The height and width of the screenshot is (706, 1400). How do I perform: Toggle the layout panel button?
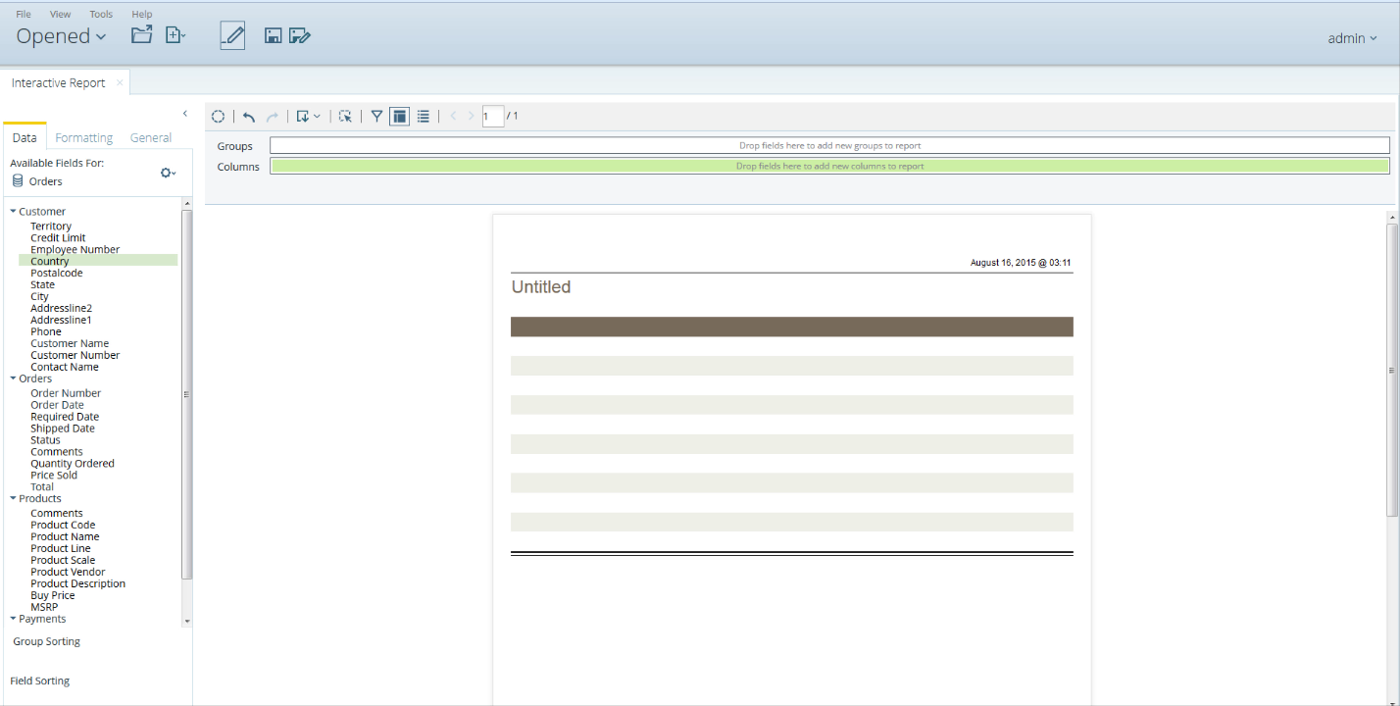399,117
